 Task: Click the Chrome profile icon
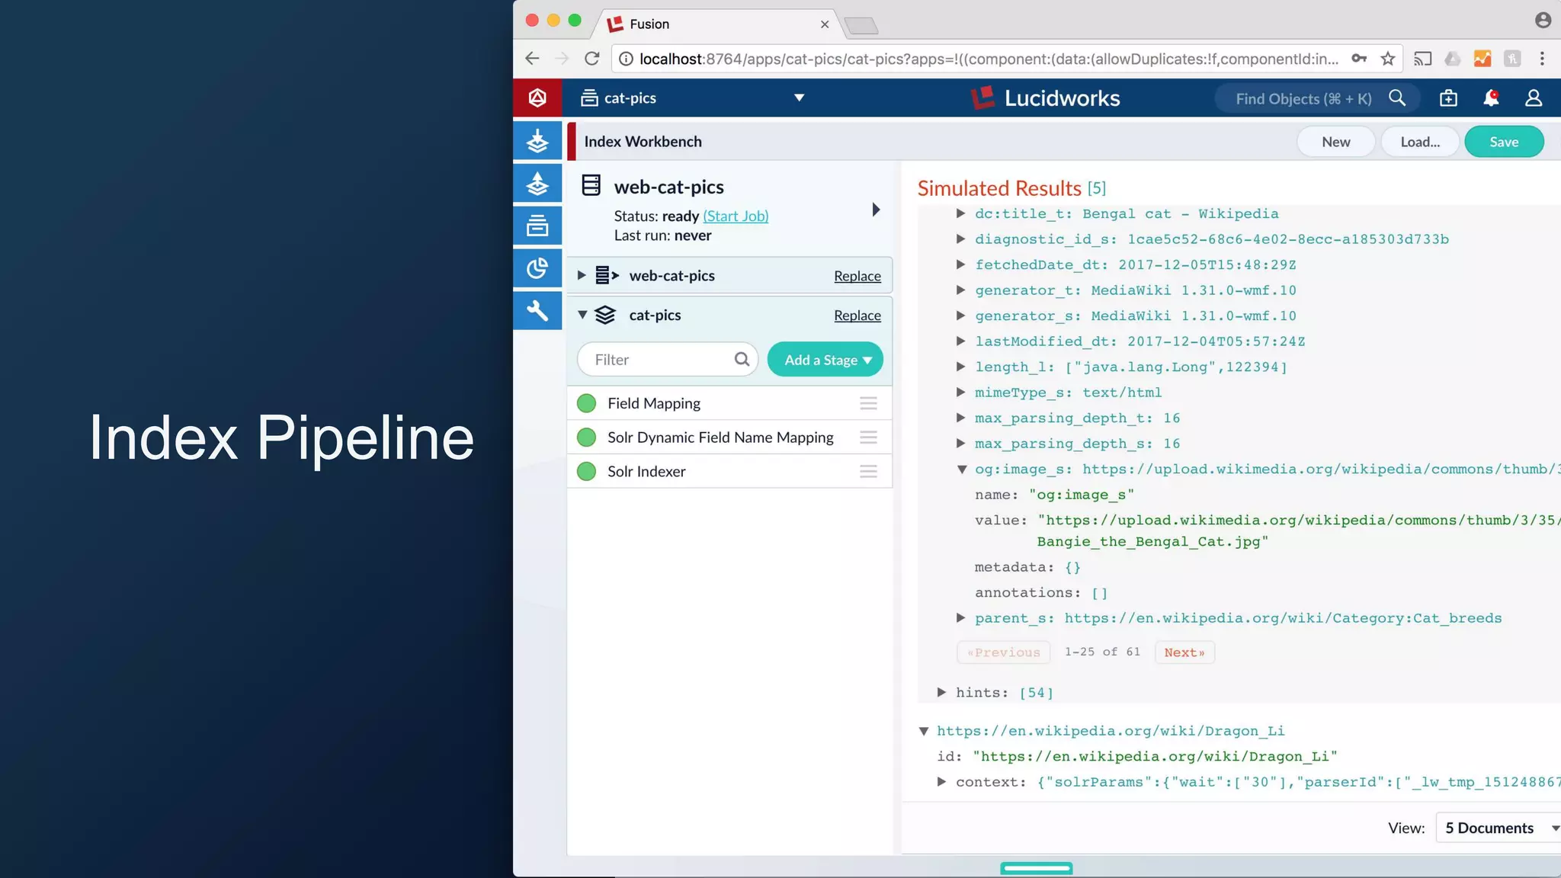1543,21
